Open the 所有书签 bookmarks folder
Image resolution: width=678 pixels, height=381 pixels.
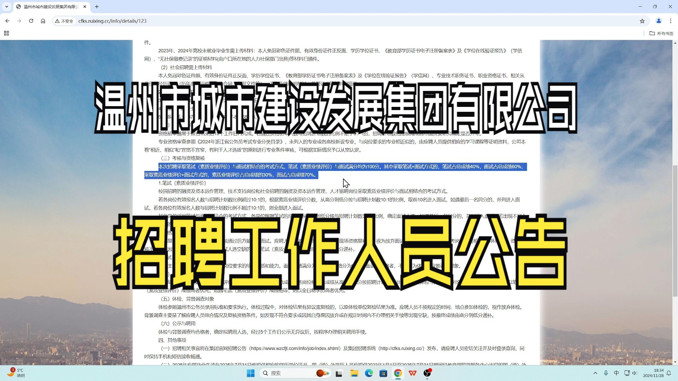[661, 33]
